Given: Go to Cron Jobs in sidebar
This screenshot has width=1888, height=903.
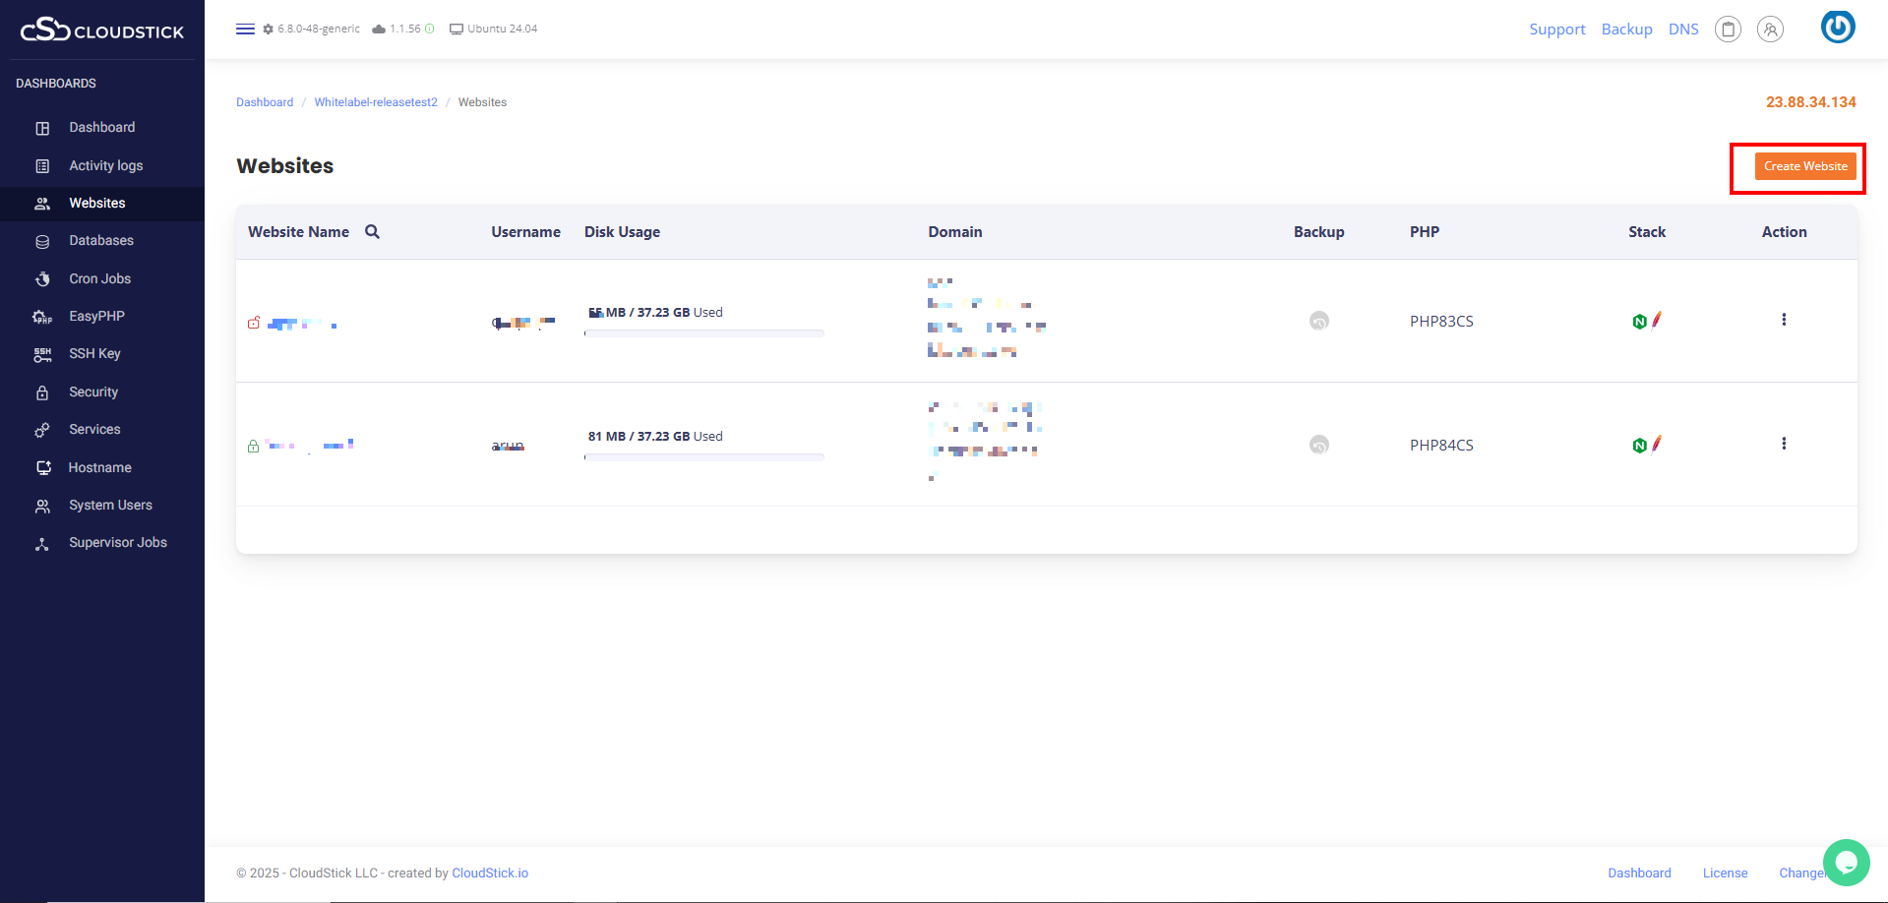Looking at the screenshot, I should click(99, 279).
